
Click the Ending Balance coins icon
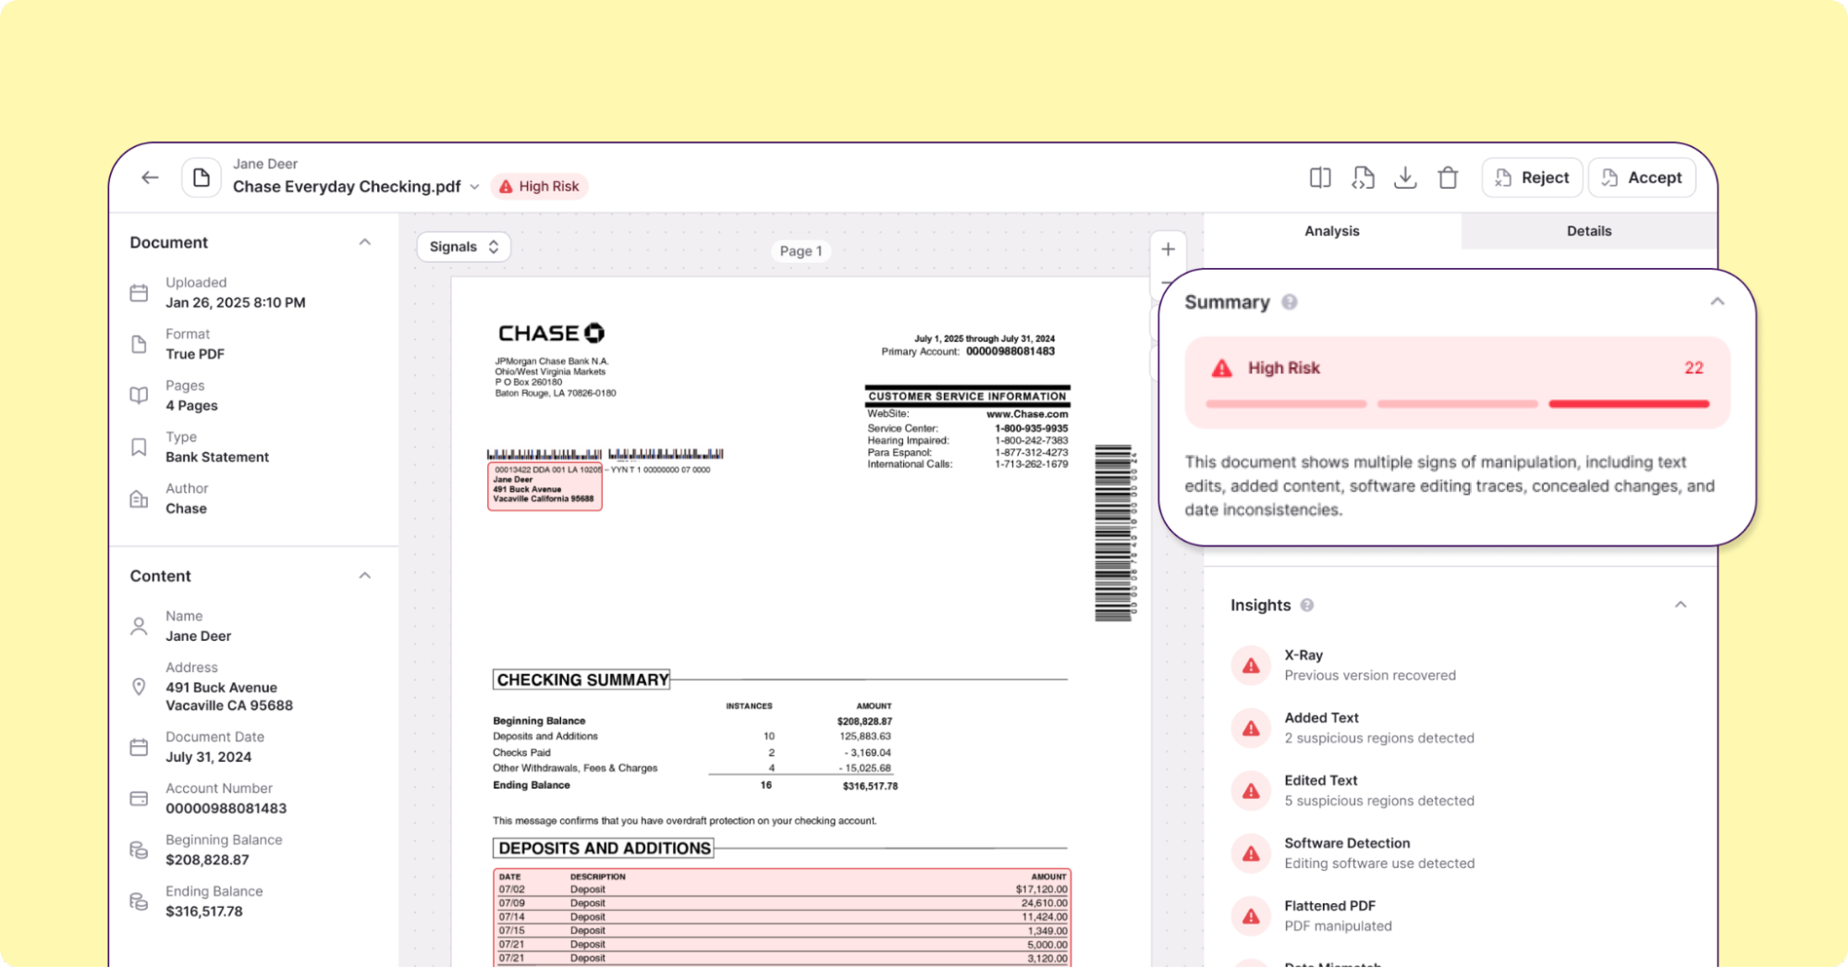tap(139, 901)
